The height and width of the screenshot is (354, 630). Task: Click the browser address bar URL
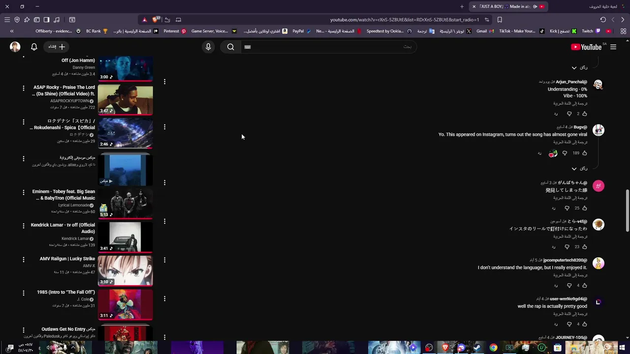pyautogui.click(x=405, y=20)
